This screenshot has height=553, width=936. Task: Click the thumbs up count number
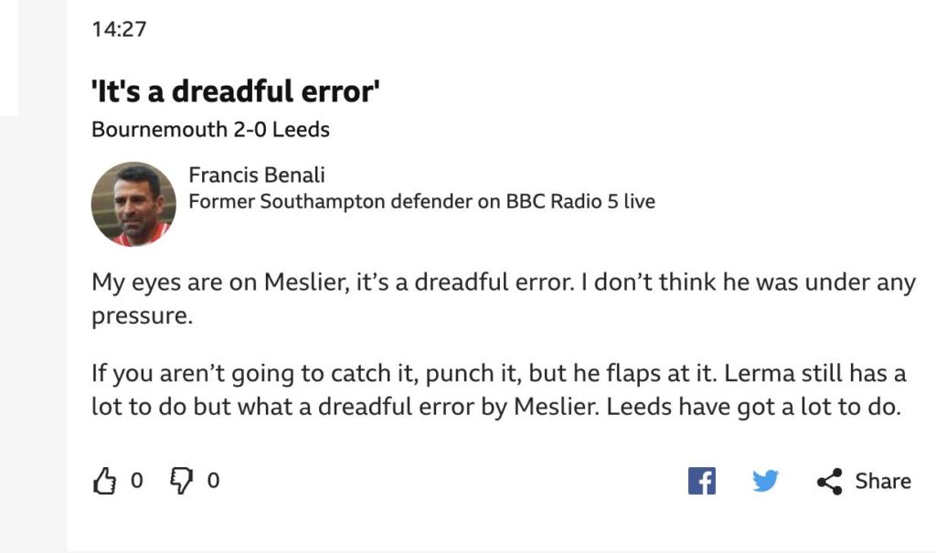(137, 481)
